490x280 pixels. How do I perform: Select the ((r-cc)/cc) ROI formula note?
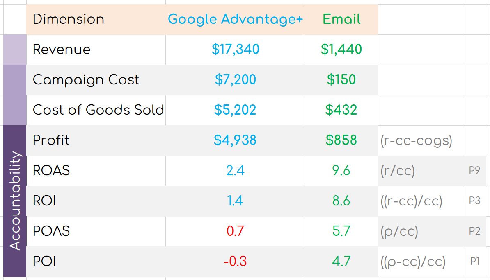point(411,201)
